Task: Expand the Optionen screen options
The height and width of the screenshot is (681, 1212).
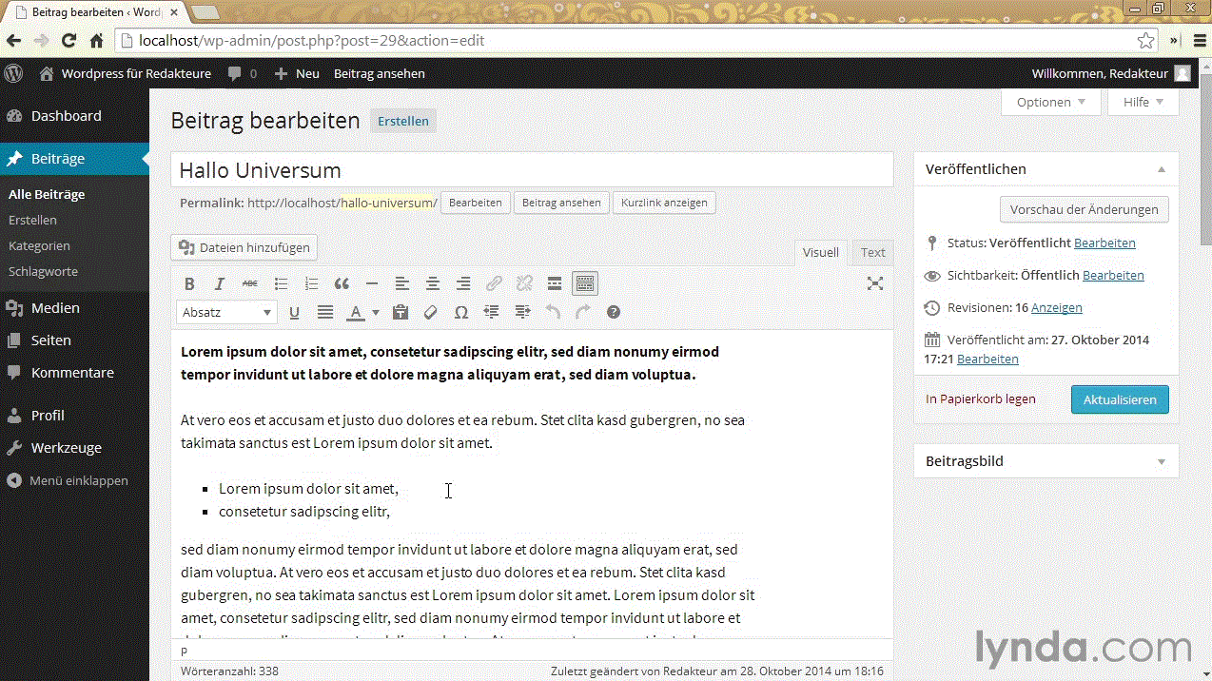Action: (x=1051, y=102)
